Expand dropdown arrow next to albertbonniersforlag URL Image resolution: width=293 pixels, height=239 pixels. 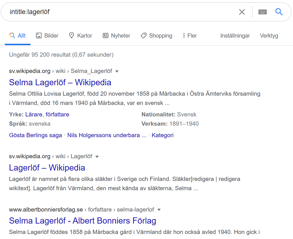[x=159, y=210]
